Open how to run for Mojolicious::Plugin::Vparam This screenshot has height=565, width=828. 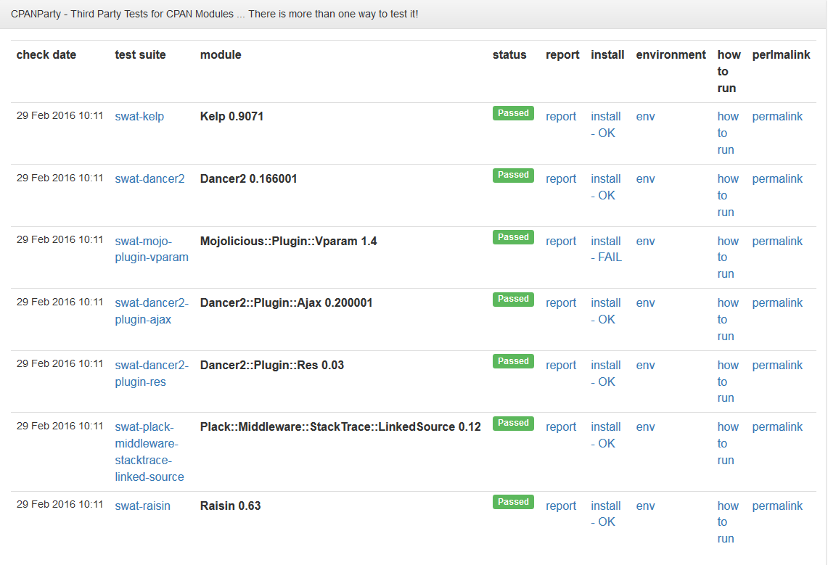coord(728,257)
